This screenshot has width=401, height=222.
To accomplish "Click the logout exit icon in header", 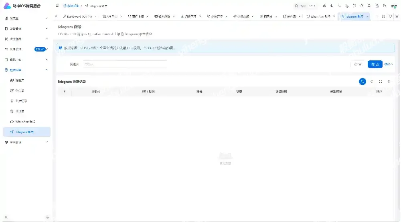I will (x=385, y=6).
